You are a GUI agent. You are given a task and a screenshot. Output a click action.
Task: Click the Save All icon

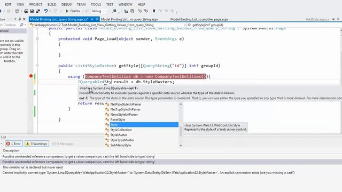(38, 11)
